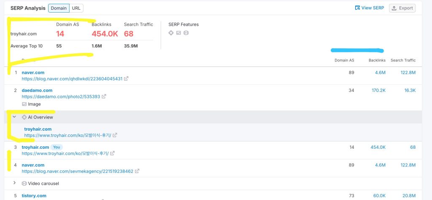Image resolution: width=432 pixels, height=200 pixels.
Task: Click the image pack icon in SERP Features
Action: pyautogui.click(x=178, y=33)
